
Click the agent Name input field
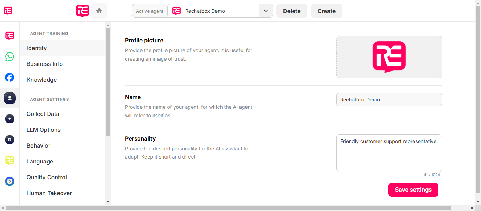pos(389,100)
